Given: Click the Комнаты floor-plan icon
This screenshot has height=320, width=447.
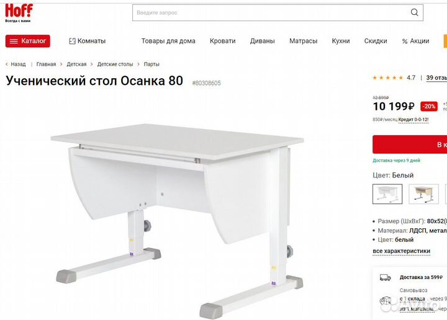Looking at the screenshot, I should 72,41.
